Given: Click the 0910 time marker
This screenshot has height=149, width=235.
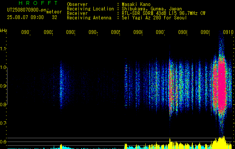Looking at the screenshot, I should point(228,32).
